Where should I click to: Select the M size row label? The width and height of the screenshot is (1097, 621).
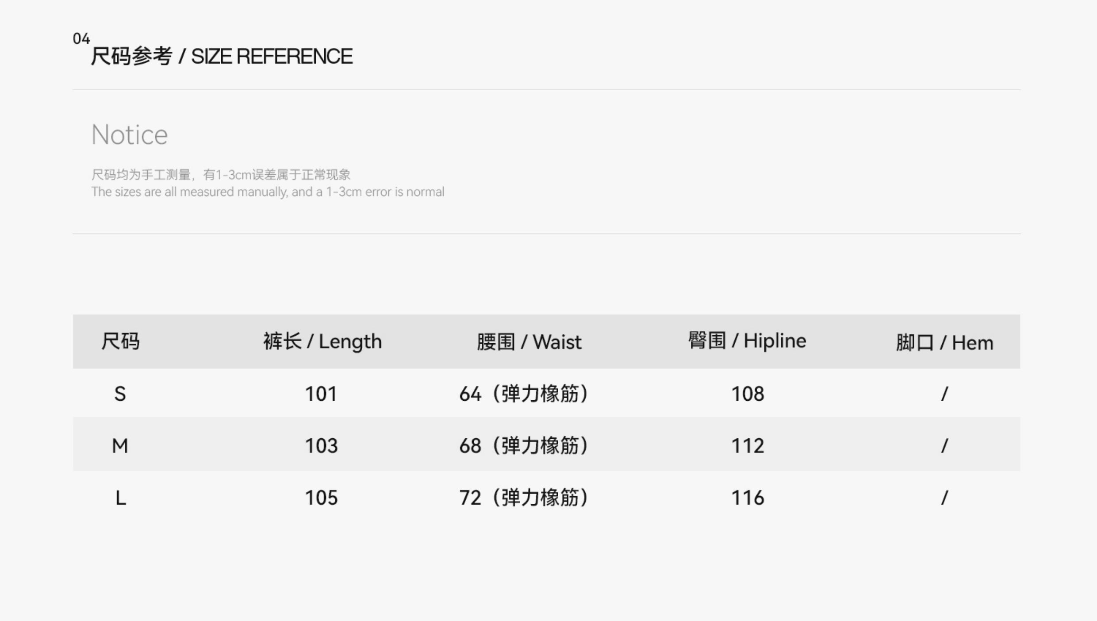pyautogui.click(x=120, y=445)
